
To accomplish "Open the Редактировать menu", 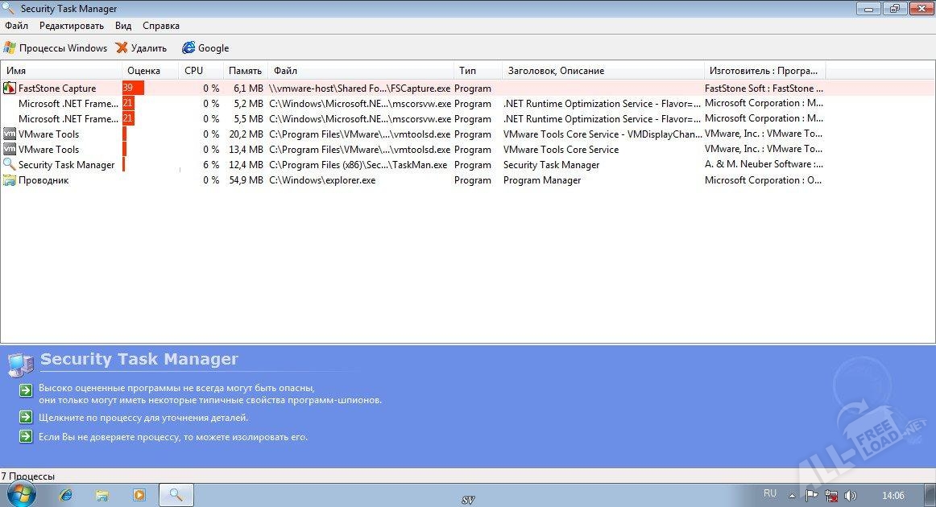I will 72,26.
